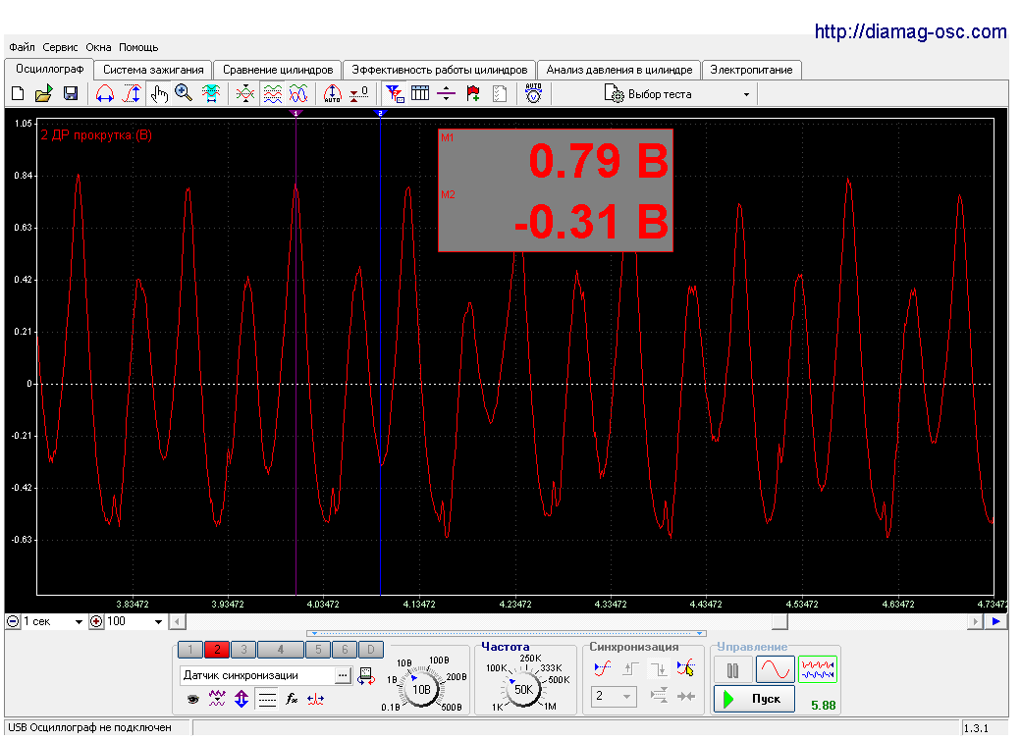The width and height of the screenshot is (1021, 740).
Task: Visit the diamag-osc.com link
Action: [x=910, y=30]
